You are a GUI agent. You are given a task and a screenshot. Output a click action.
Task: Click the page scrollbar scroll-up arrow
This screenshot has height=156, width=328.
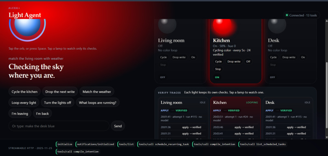pyautogui.click(x=326, y=20)
